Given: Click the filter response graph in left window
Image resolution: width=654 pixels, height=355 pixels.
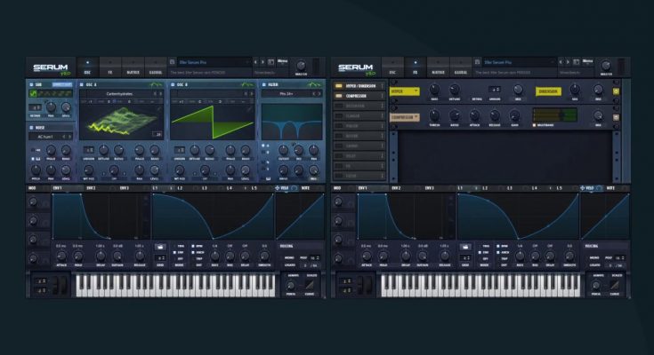Looking at the screenshot, I should pyautogui.click(x=292, y=122).
